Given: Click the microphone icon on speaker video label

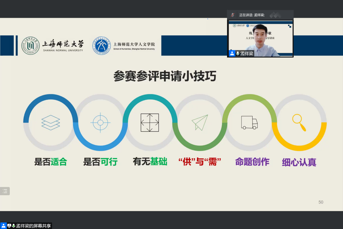Looking at the screenshot, I should pyautogui.click(x=238, y=53).
